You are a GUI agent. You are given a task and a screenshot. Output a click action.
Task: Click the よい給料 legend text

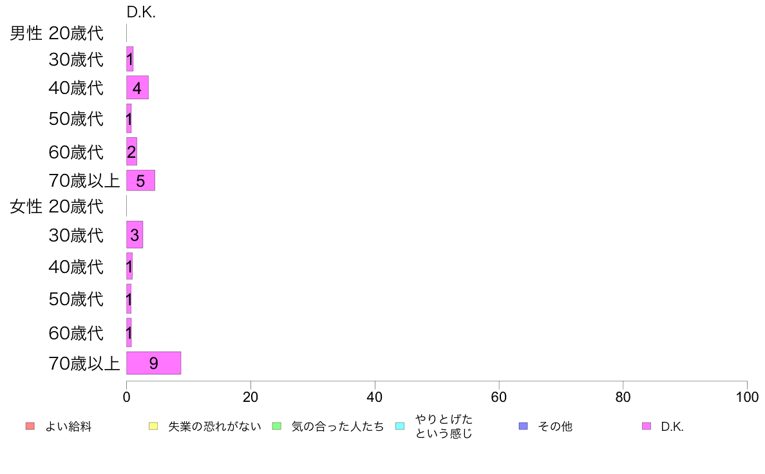click(x=68, y=426)
